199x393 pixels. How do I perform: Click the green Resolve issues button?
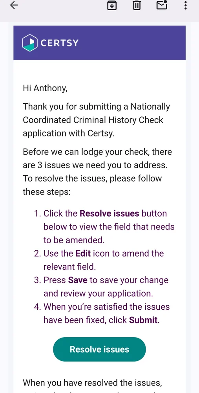pos(99,349)
